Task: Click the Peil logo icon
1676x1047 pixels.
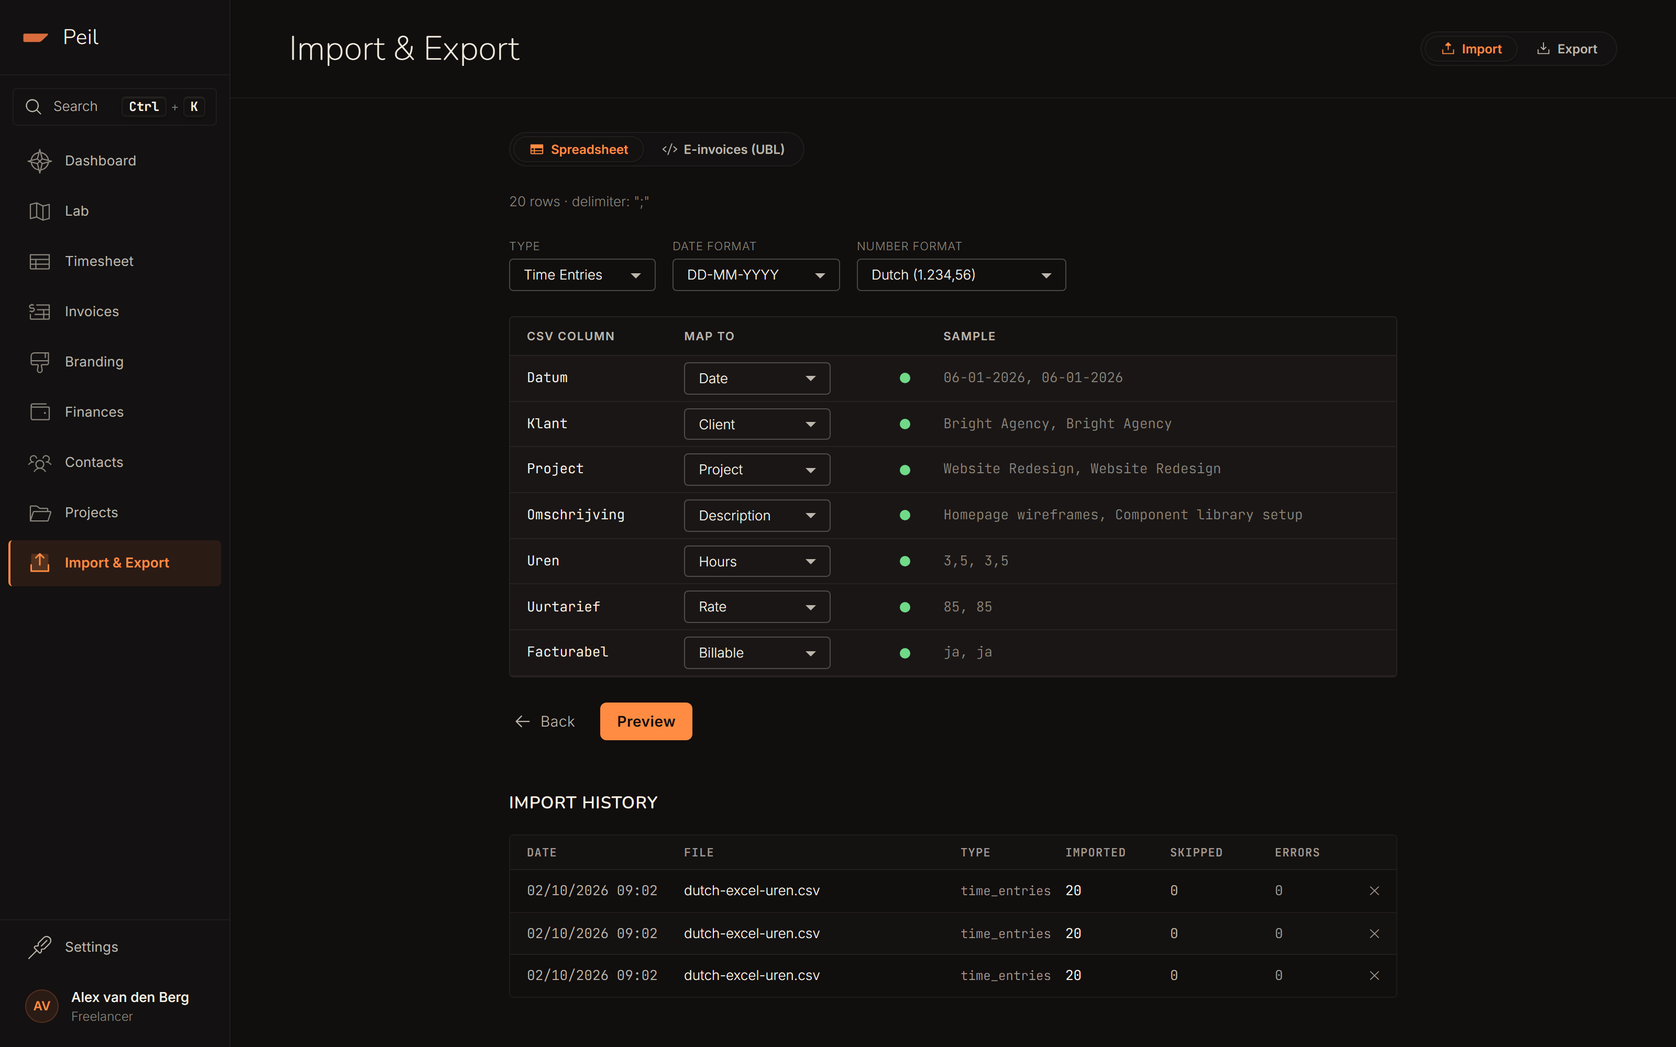Action: coord(35,37)
